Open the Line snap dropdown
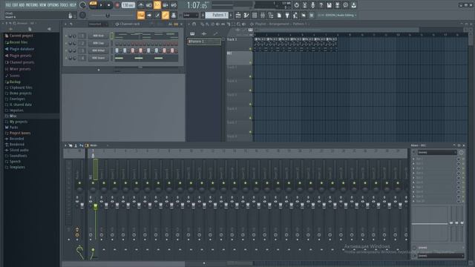 (x=191, y=15)
